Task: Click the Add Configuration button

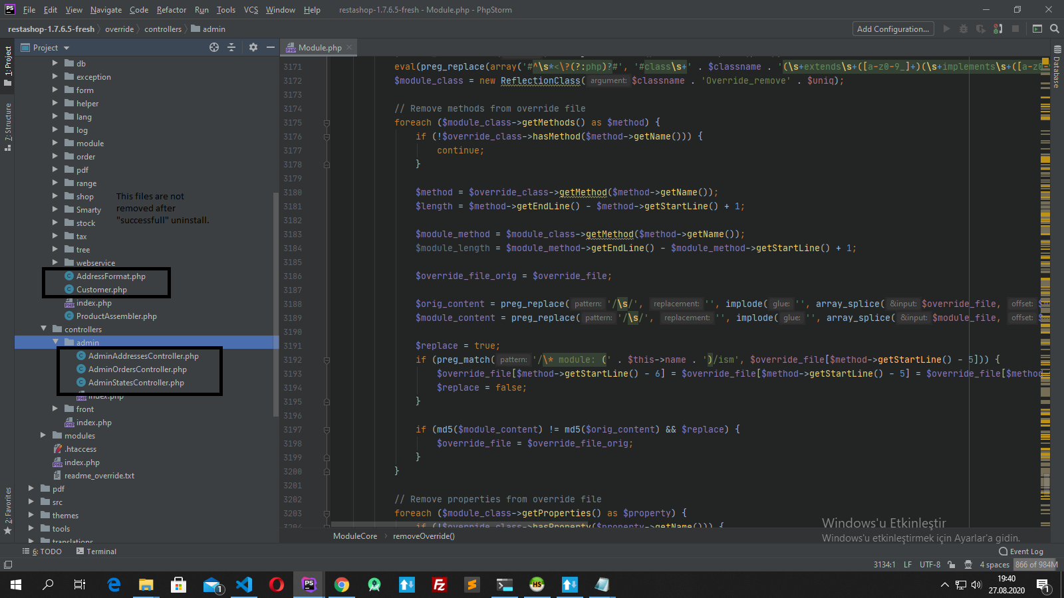Action: [892, 29]
